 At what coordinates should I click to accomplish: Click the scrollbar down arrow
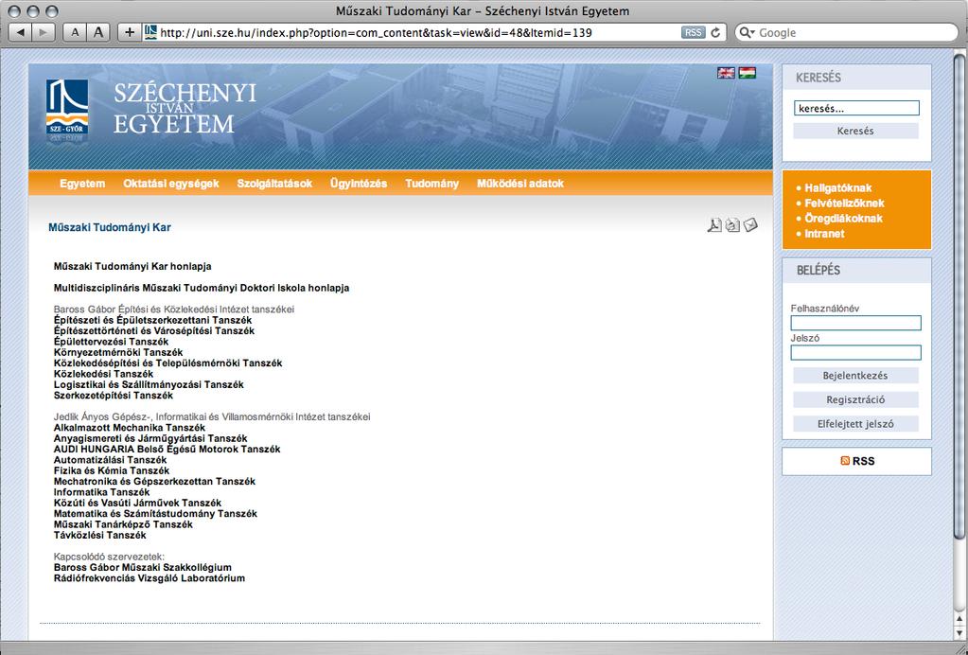(960, 633)
